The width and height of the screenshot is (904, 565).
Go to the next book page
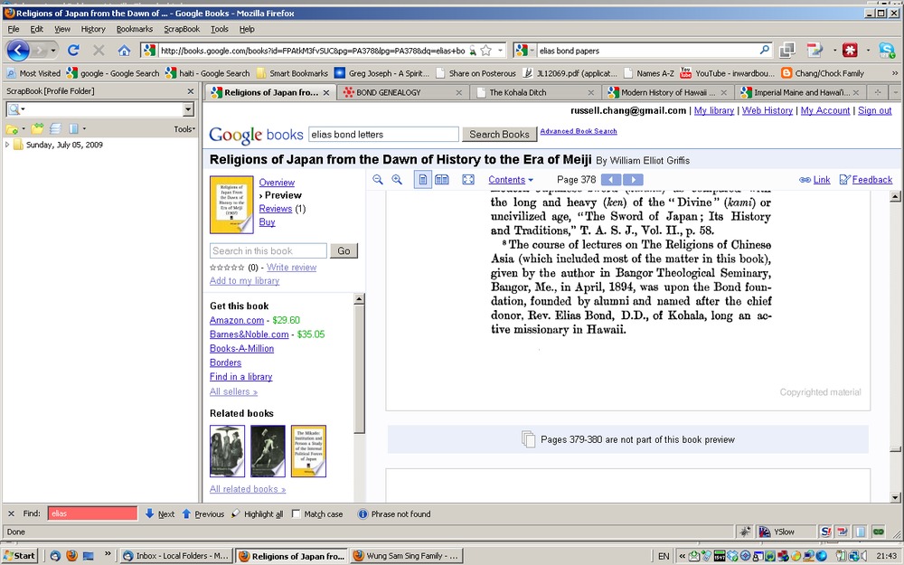point(633,180)
